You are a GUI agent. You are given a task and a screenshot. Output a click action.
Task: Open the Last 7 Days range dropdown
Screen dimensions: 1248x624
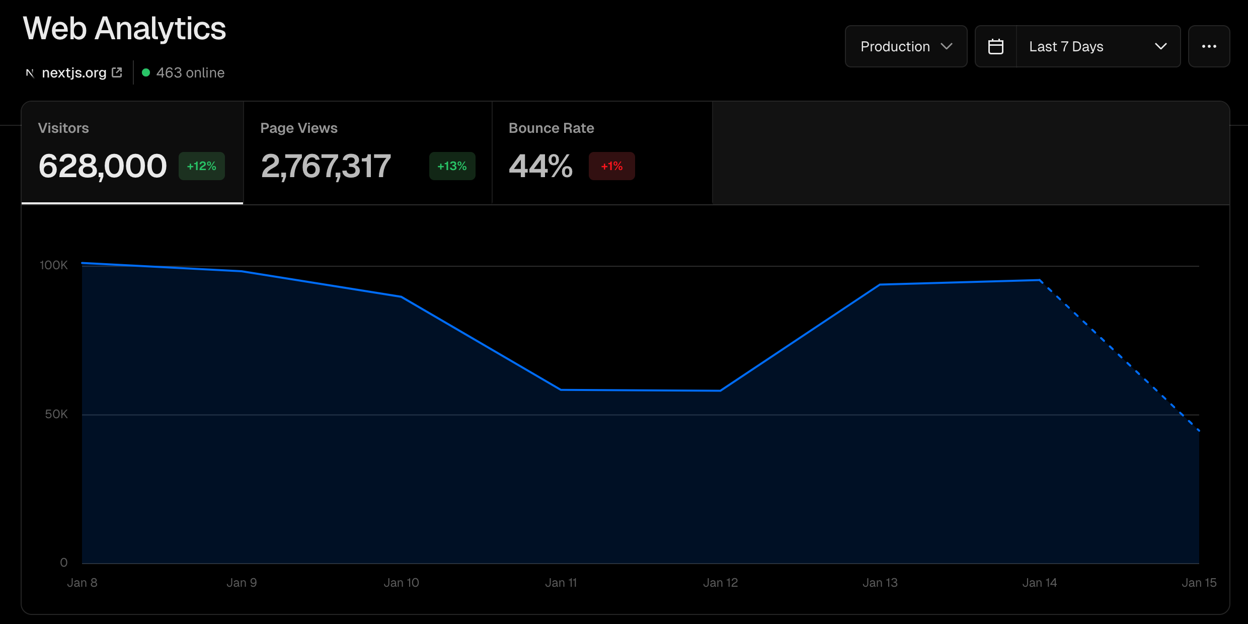point(1098,46)
